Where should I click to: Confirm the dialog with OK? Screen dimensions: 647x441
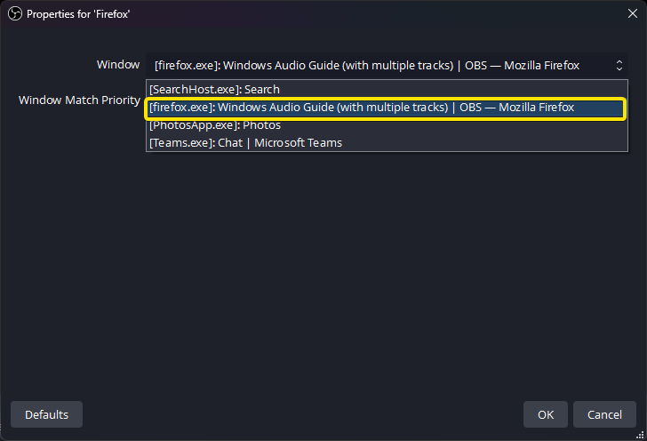(546, 414)
